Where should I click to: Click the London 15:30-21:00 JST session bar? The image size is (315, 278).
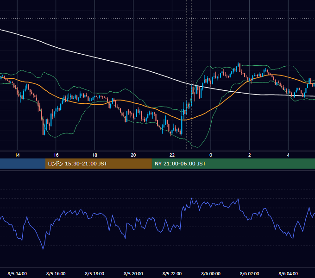pos(98,164)
